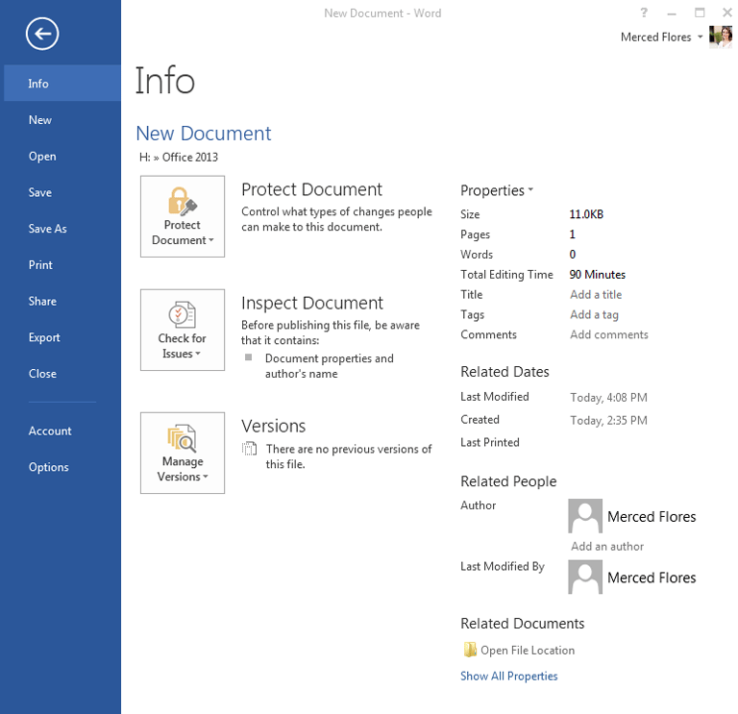Open the Manage Versions dropdown button
This screenshot has height=714, width=738.
(183, 454)
